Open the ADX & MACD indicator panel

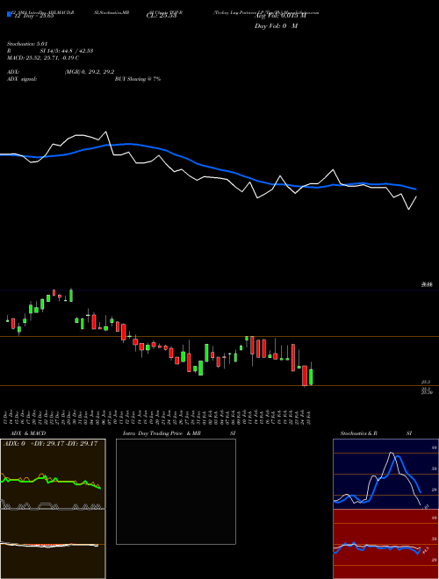53,509
